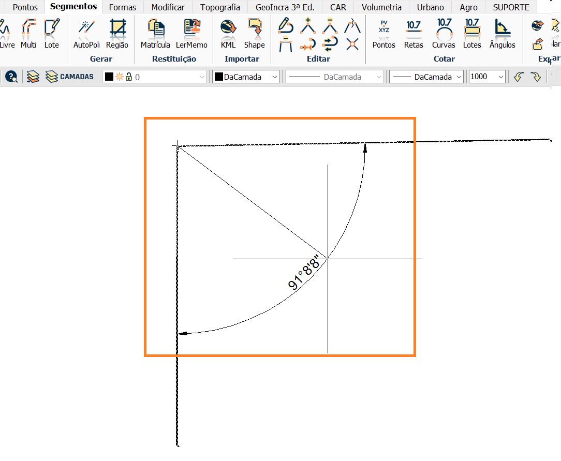Launch the LerMemo tool
The width and height of the screenshot is (561, 461).
tap(191, 34)
